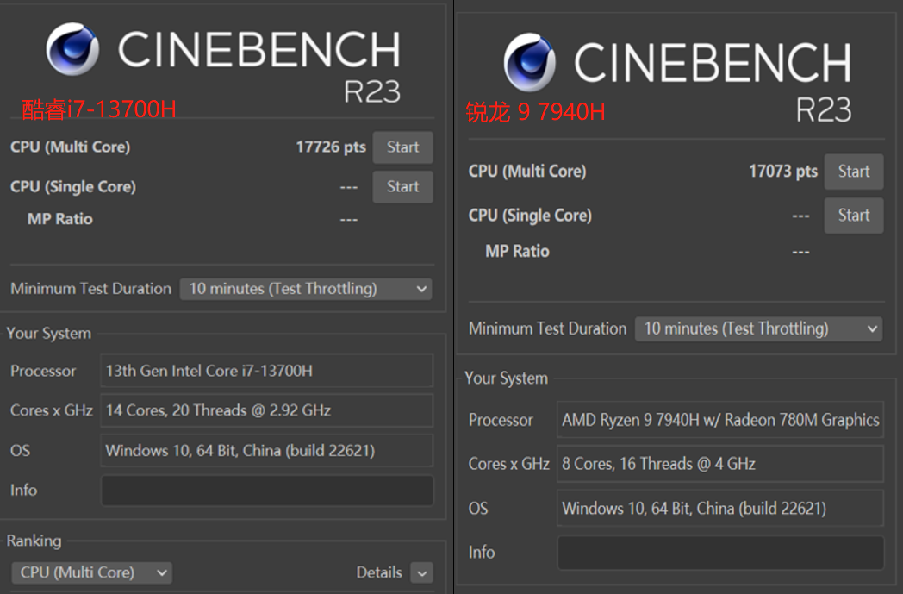Image resolution: width=903 pixels, height=594 pixels.
Task: Click CPU (Multi Core) label in i7-13700H window
Action: click(x=71, y=147)
